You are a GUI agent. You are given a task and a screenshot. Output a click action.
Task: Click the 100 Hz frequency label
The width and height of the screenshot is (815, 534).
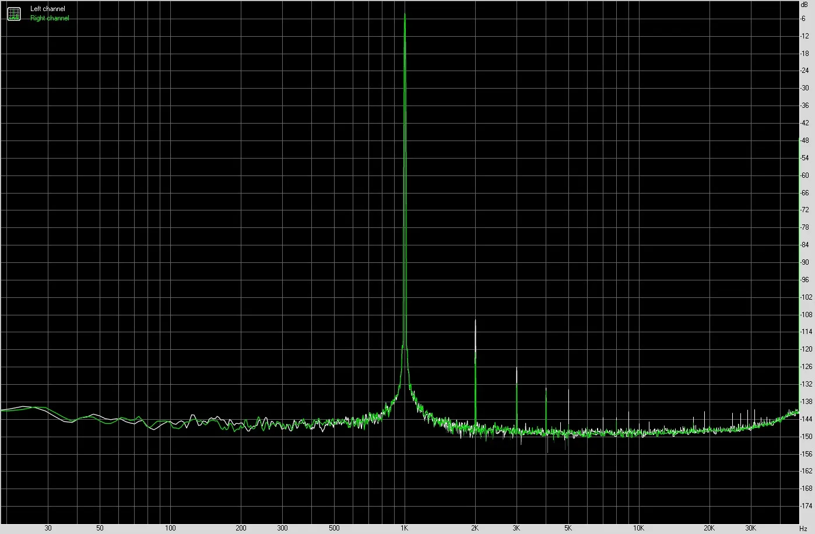pyautogui.click(x=170, y=528)
